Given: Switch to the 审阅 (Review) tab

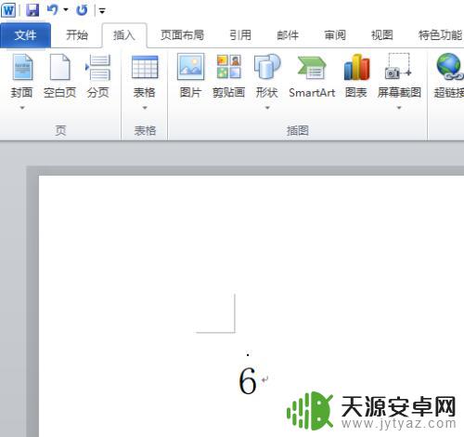Looking at the screenshot, I should click(x=335, y=35).
